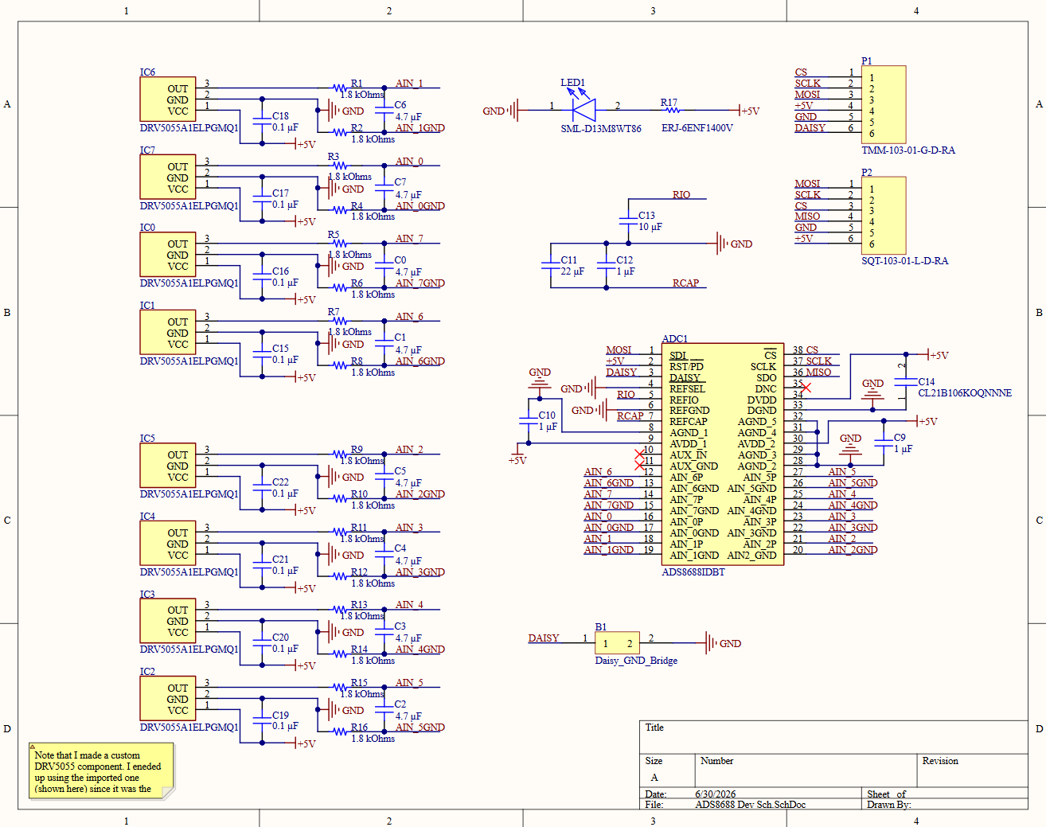Select the IC1 sensor component body
This screenshot has height=827, width=1046.
coord(168,332)
